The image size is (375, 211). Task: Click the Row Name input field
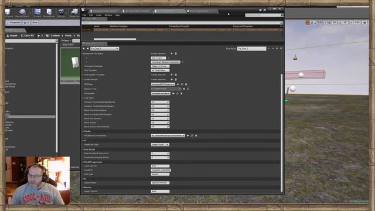251,49
